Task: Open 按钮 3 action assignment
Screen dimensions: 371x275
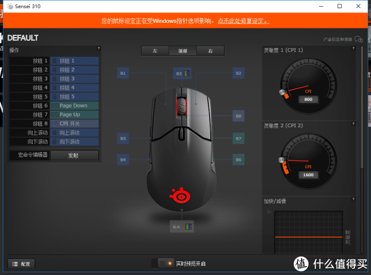Action: click(x=75, y=78)
